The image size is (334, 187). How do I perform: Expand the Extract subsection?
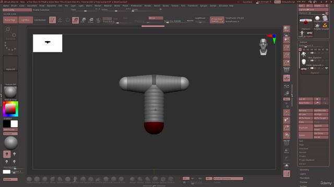(302, 164)
